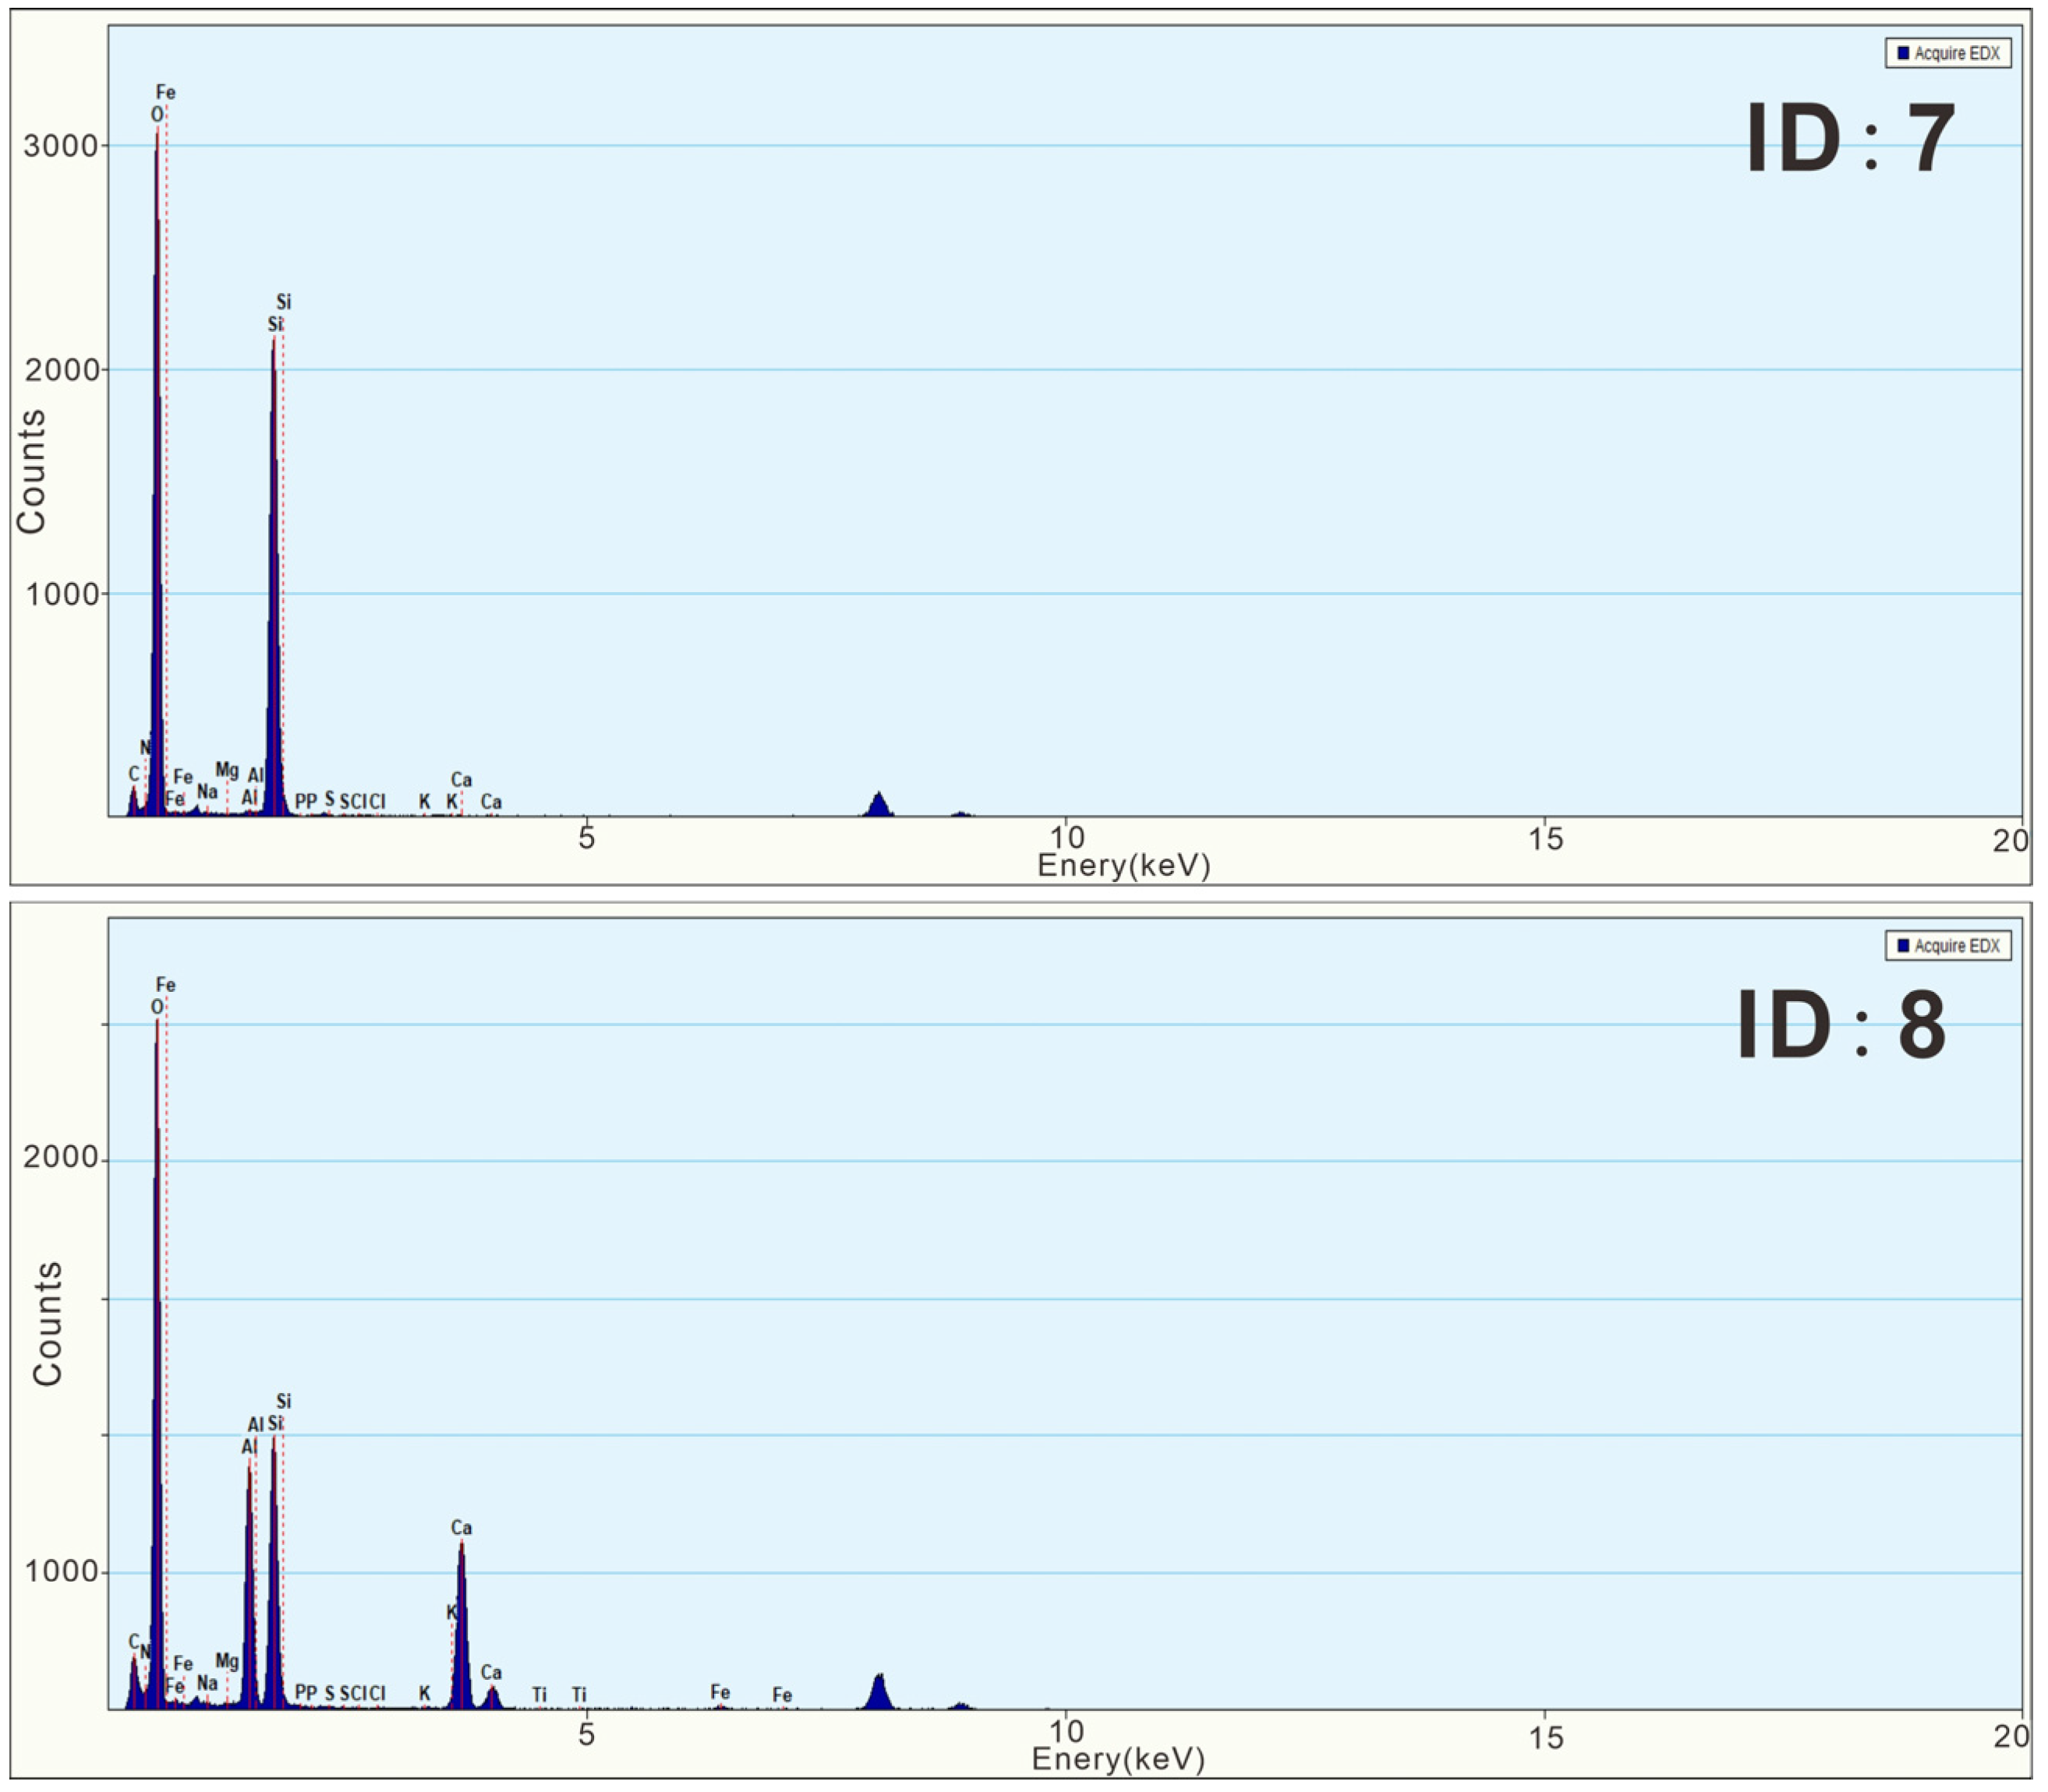Image resolution: width=2048 pixels, height=1792 pixels.
Task: Click blue legend square in ID 7 chart
Action: pos(1902,53)
